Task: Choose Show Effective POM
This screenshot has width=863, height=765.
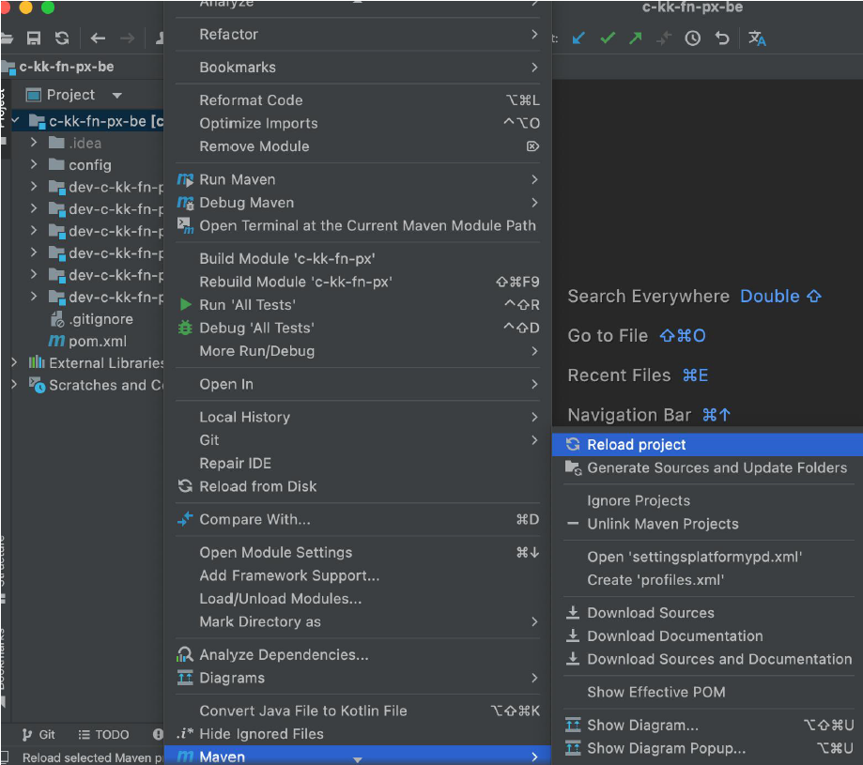Action: (707, 692)
